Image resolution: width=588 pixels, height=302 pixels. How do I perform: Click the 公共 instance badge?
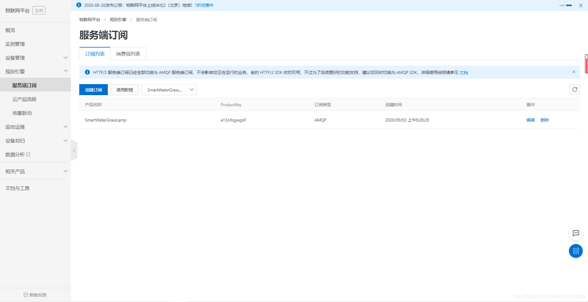[x=39, y=10]
